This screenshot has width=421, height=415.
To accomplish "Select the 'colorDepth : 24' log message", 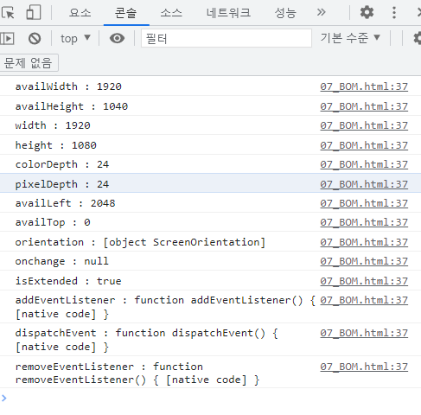I will point(62,164).
